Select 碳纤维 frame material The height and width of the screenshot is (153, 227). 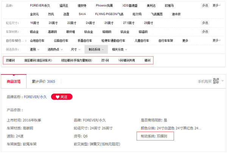(70, 32)
